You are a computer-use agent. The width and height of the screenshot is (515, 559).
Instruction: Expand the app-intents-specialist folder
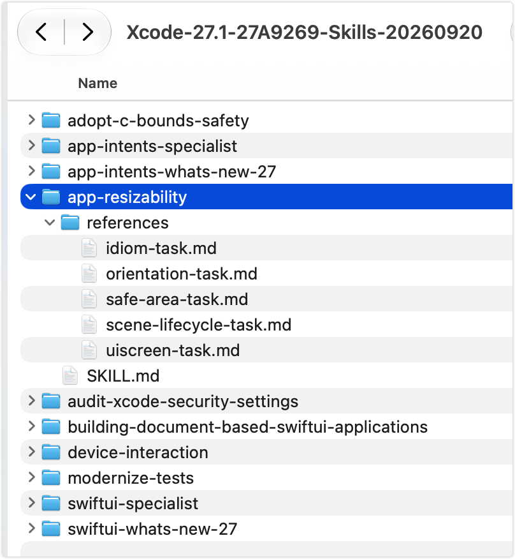pyautogui.click(x=31, y=145)
